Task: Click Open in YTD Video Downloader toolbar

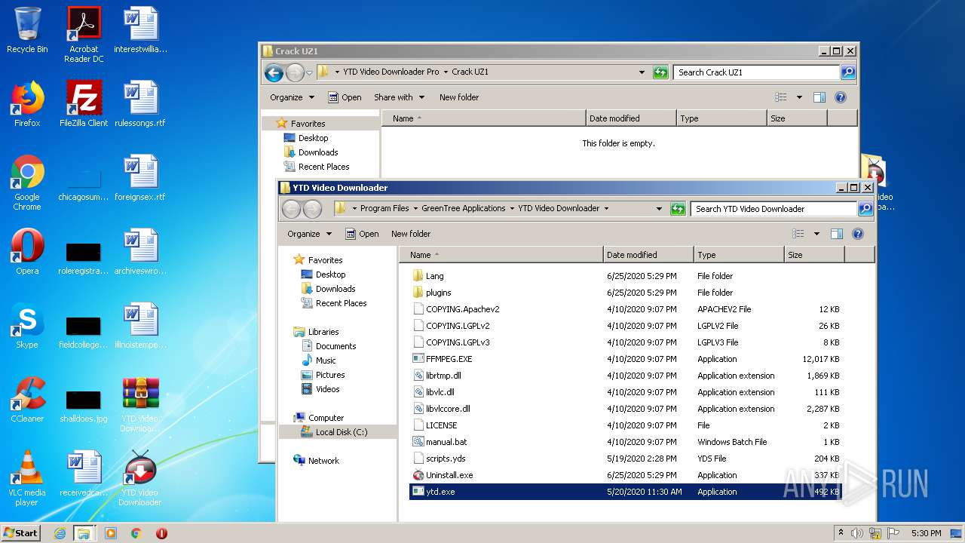Action: 362,234
